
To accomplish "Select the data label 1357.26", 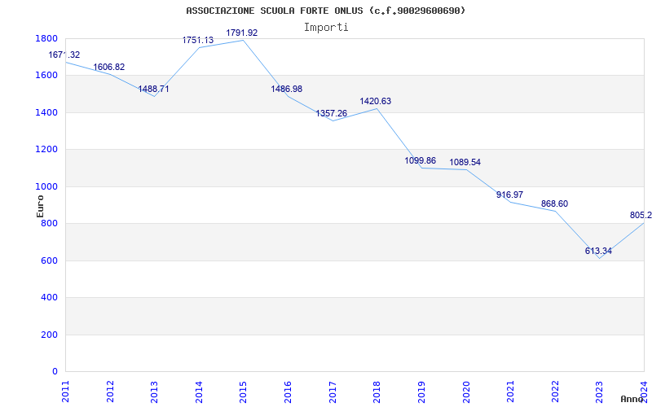I will (332, 113).
